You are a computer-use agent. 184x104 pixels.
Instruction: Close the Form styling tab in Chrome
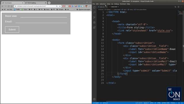(x=45, y=3)
